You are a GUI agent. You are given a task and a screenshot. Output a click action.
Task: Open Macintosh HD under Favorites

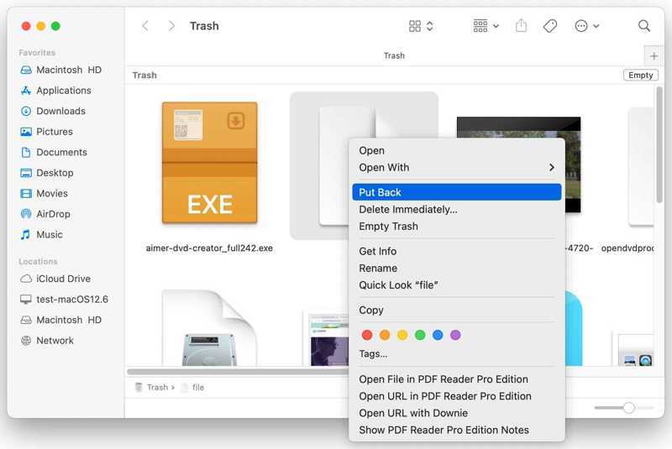[x=60, y=70]
